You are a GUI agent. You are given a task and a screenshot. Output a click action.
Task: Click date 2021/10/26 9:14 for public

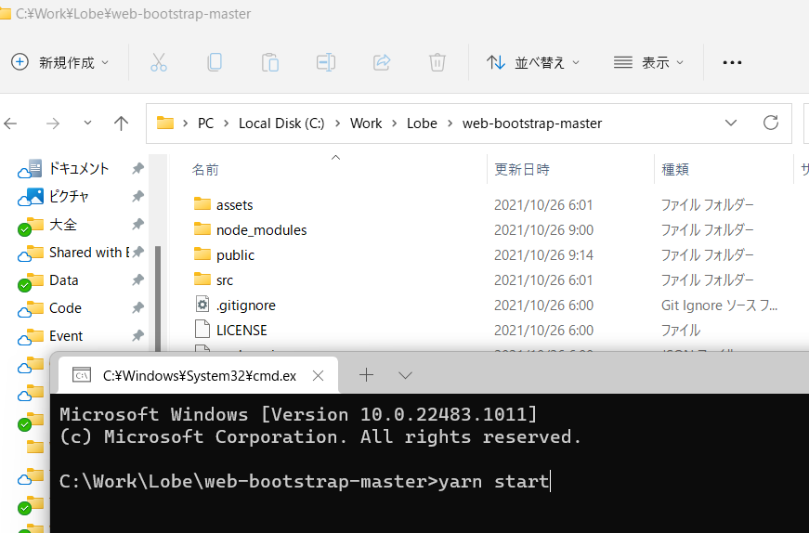pos(543,255)
